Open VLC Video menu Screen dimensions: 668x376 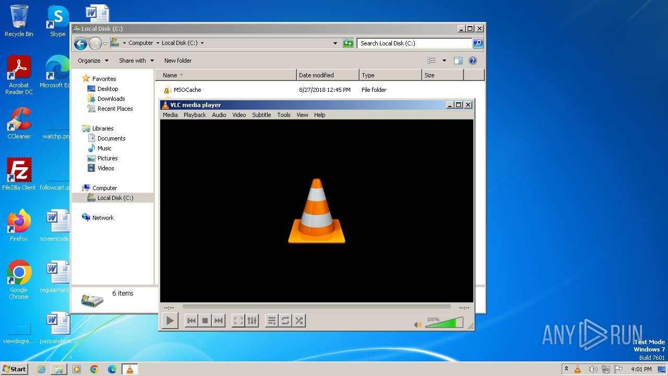pyautogui.click(x=239, y=115)
